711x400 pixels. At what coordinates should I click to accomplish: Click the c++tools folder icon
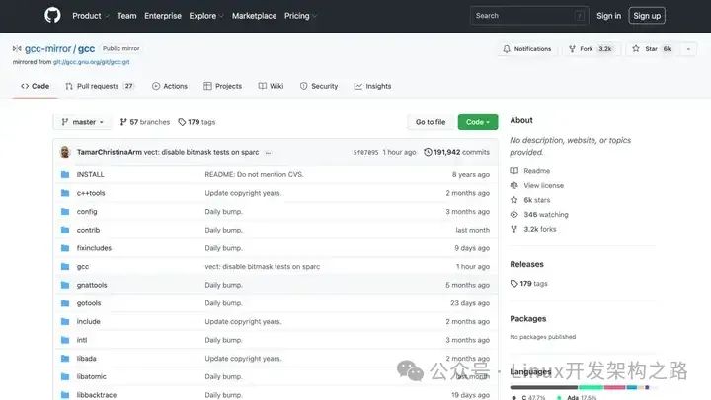(x=65, y=193)
